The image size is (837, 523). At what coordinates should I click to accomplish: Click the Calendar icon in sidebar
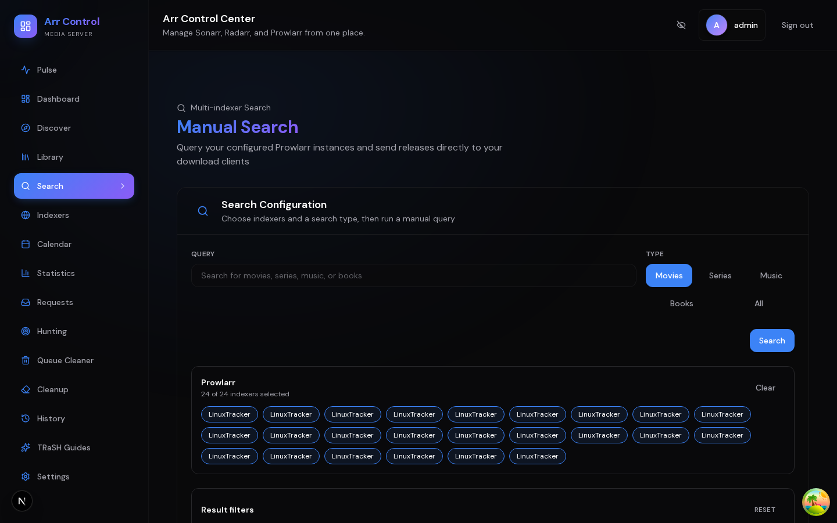coord(26,244)
